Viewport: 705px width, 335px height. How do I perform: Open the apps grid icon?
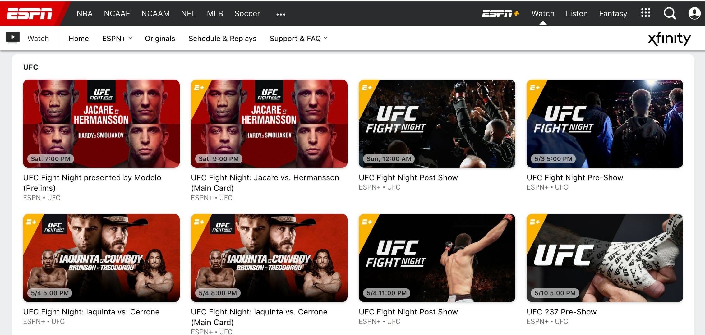[646, 13]
